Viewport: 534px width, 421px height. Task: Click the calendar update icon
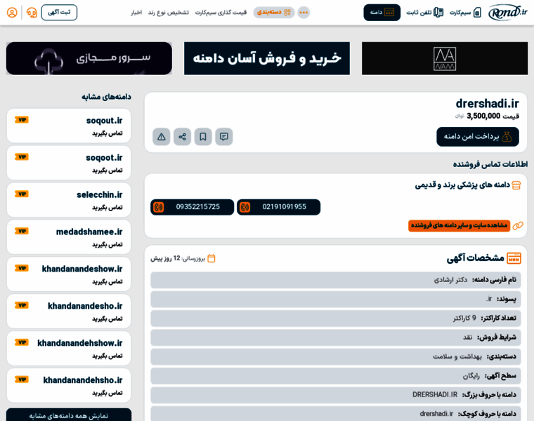(x=211, y=258)
